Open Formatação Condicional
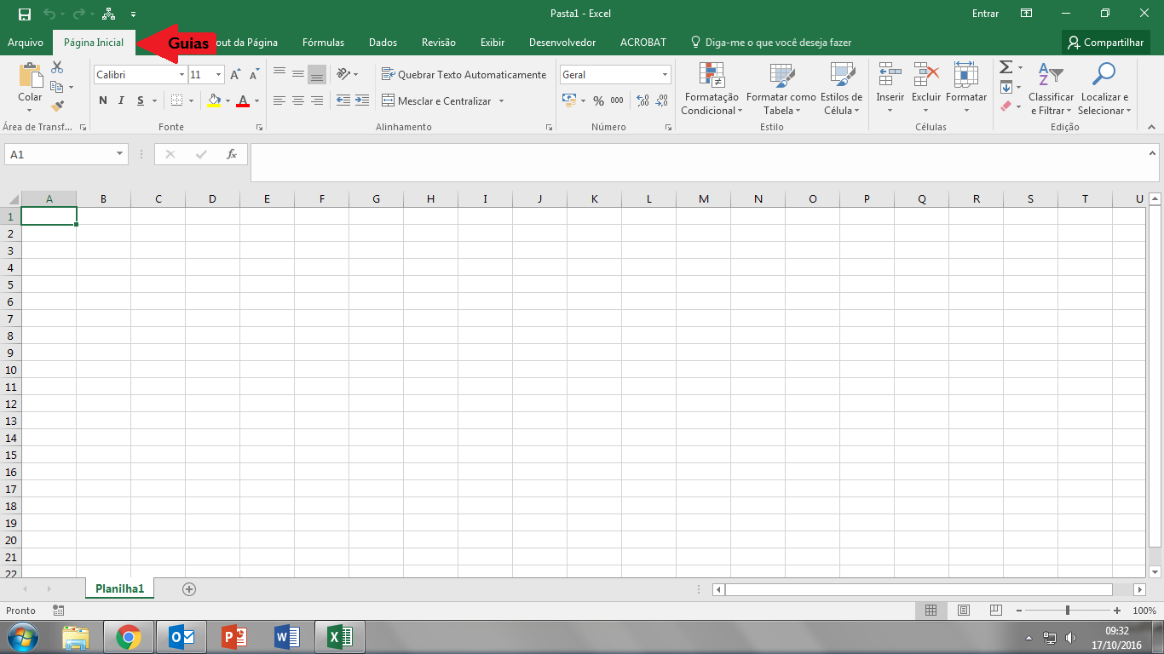Image resolution: width=1164 pixels, height=654 pixels. 711,89
